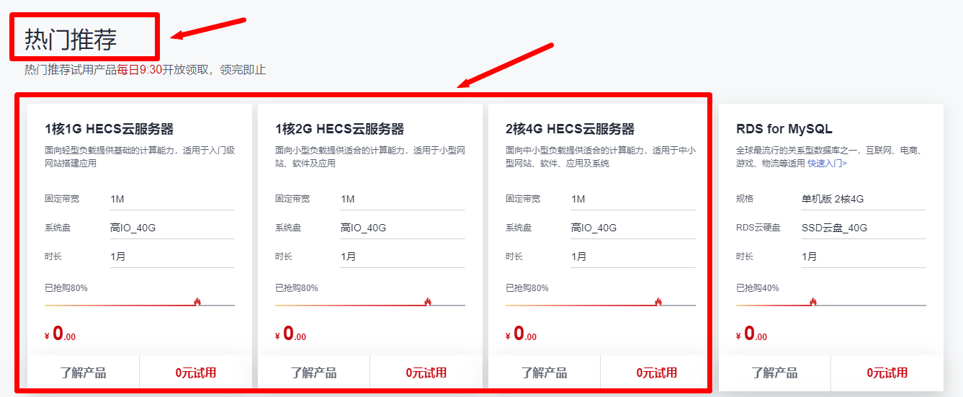Select 了解产品 under the 2核4G HECS card
The image size is (963, 397).
click(x=544, y=373)
